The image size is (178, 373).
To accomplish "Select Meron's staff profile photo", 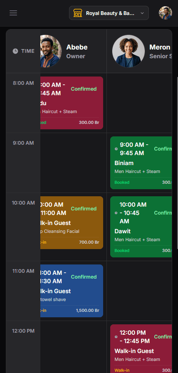I will [x=129, y=51].
